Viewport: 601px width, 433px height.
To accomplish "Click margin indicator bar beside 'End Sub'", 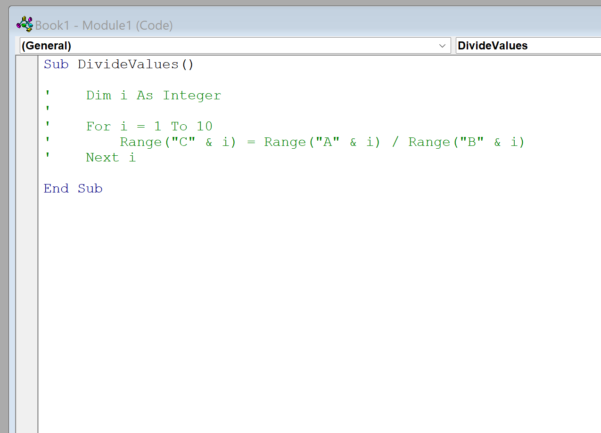I will point(27,189).
